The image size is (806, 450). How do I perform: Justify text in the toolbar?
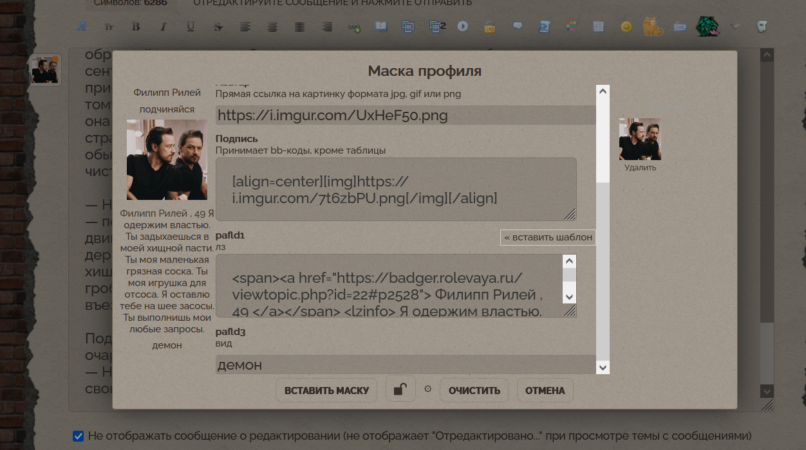[299, 27]
